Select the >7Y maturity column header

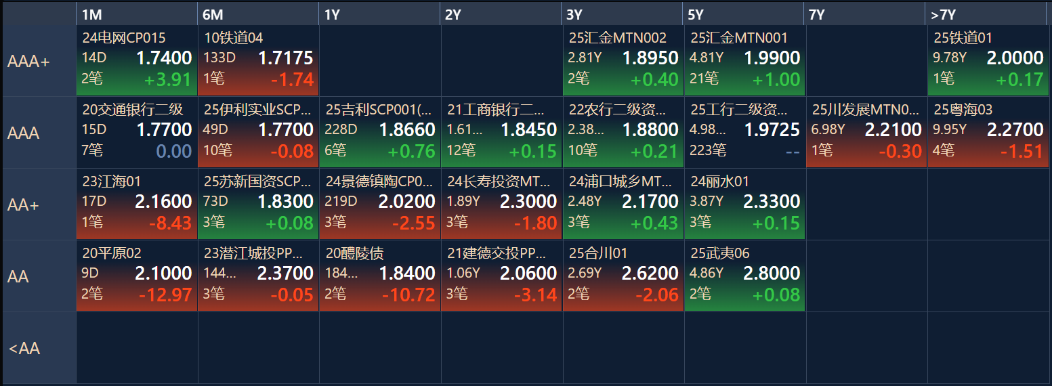(987, 14)
